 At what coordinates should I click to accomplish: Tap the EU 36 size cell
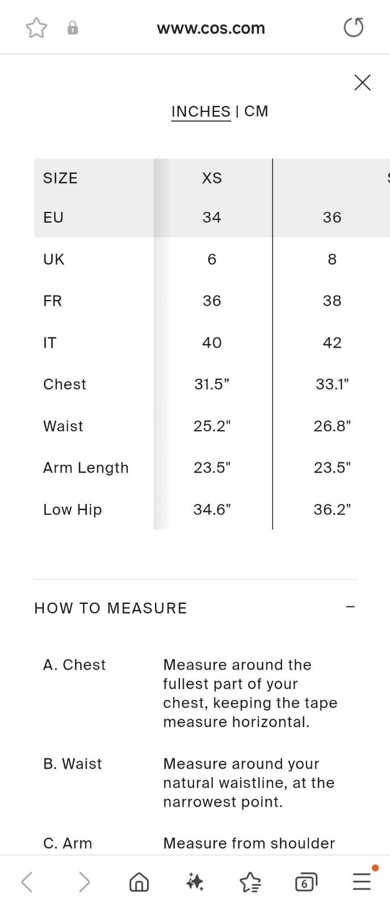click(x=332, y=218)
